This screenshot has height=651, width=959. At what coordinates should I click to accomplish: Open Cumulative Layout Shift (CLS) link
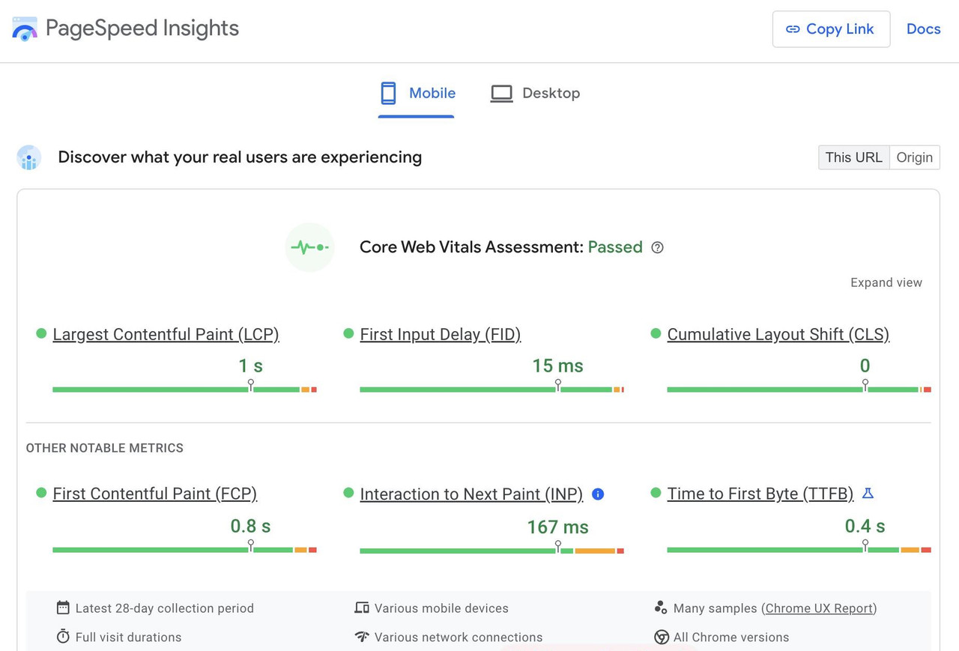(778, 334)
